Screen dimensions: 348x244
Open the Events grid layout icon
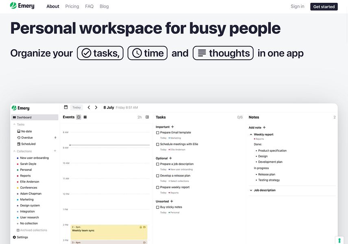point(147,117)
